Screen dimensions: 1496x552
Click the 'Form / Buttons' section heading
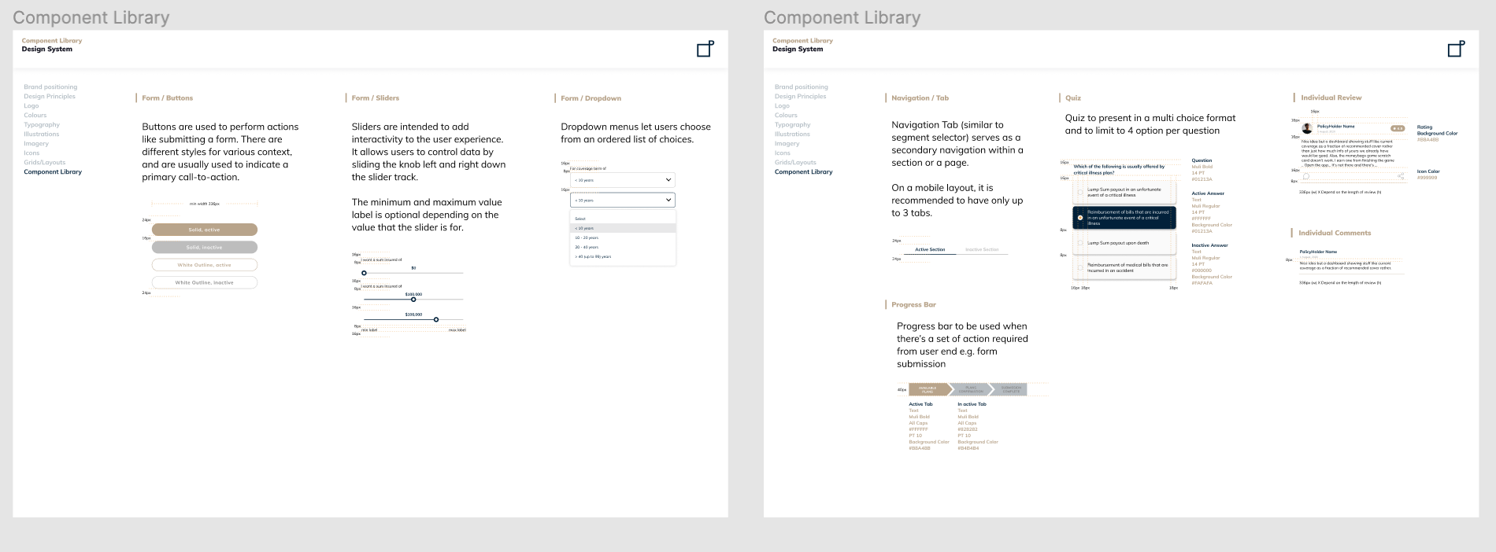[167, 98]
